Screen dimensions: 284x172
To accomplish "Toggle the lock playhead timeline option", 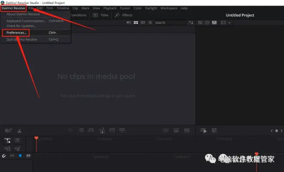I will click(x=7, y=141).
